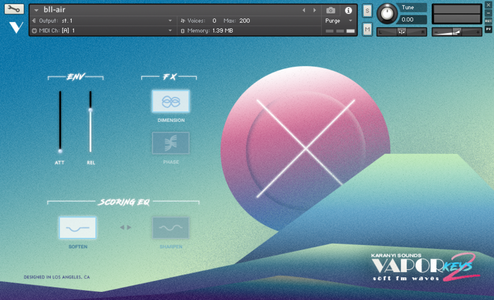Click the pan slider between L and R

pos(402,32)
